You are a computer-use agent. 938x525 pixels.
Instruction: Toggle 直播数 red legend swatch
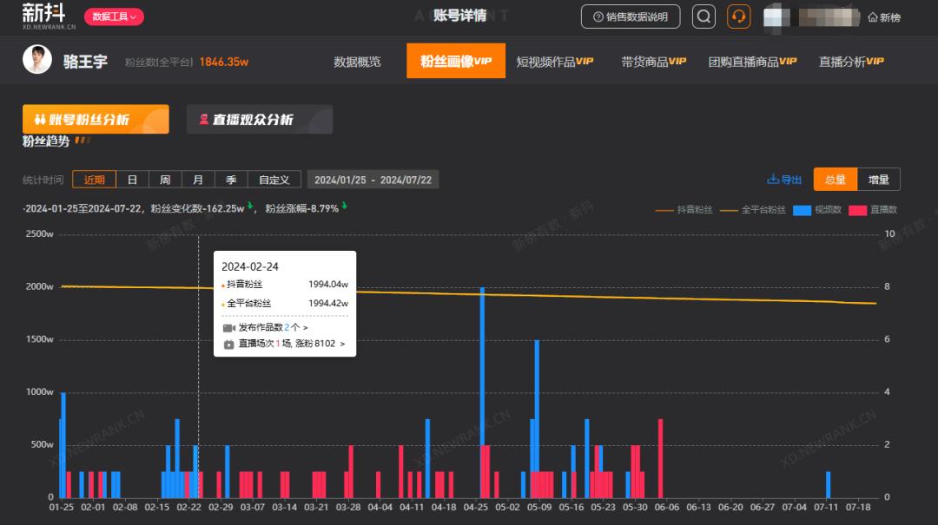click(x=858, y=210)
